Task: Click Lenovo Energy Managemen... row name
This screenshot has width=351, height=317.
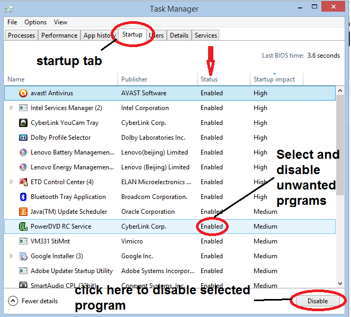Action: (x=73, y=167)
